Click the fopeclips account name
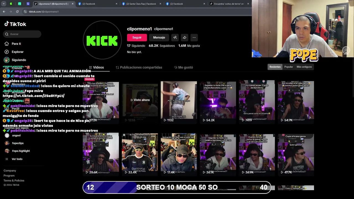This screenshot has height=199, width=354. point(18,143)
